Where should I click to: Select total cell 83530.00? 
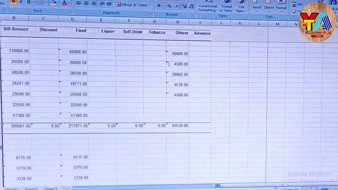[x=177, y=126]
